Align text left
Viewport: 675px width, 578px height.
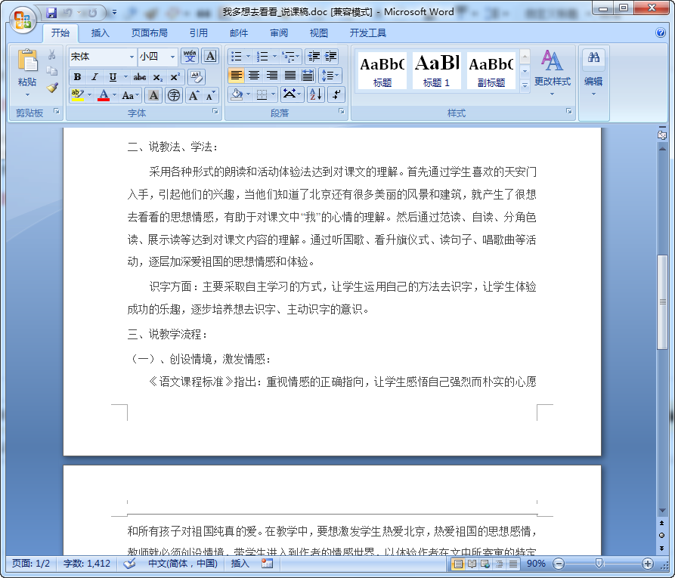236,76
